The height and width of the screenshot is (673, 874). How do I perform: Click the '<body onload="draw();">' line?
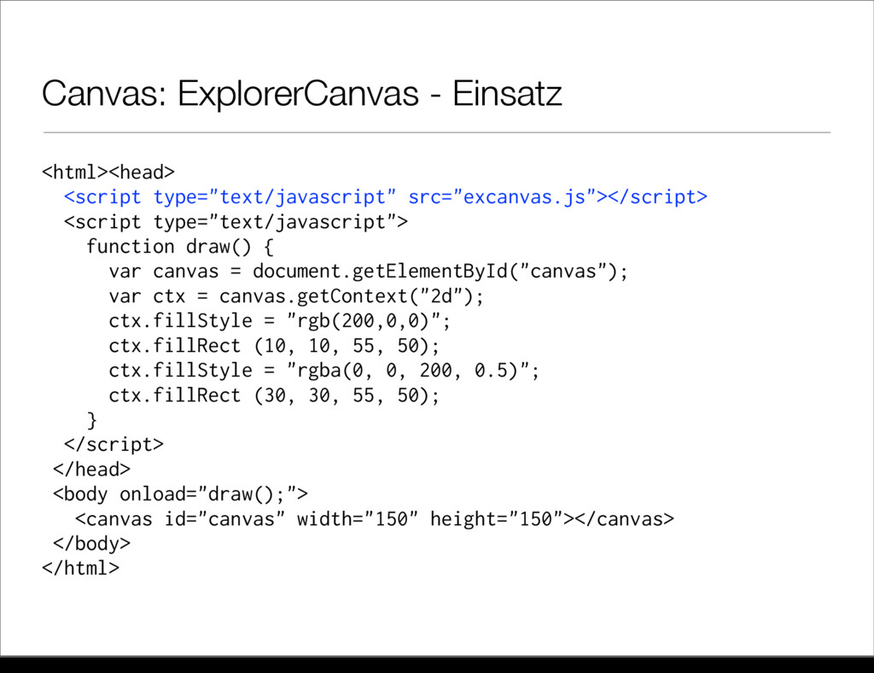[x=180, y=494]
